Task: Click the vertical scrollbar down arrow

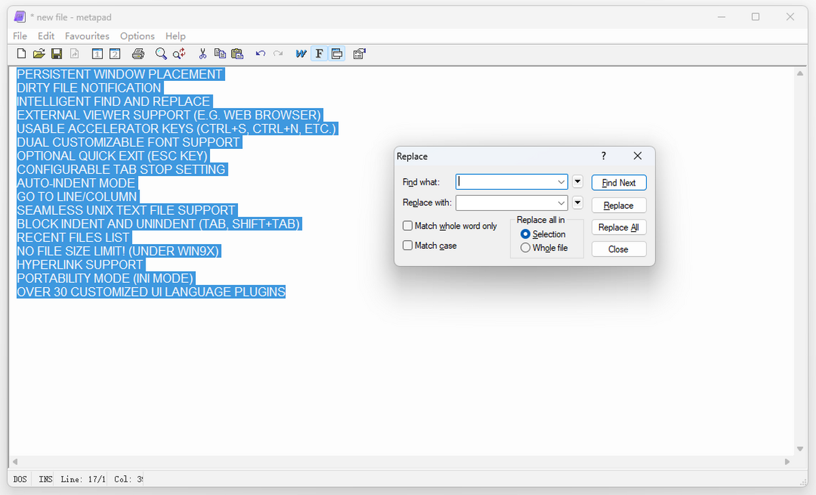Action: tap(800, 449)
